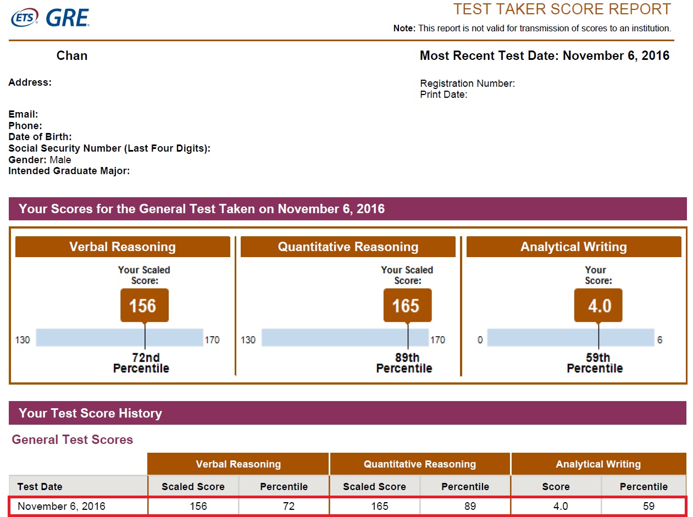This screenshot has height=517, width=693.
Task: Click the Quantitative Reasoning score scale bar
Action: click(345, 337)
